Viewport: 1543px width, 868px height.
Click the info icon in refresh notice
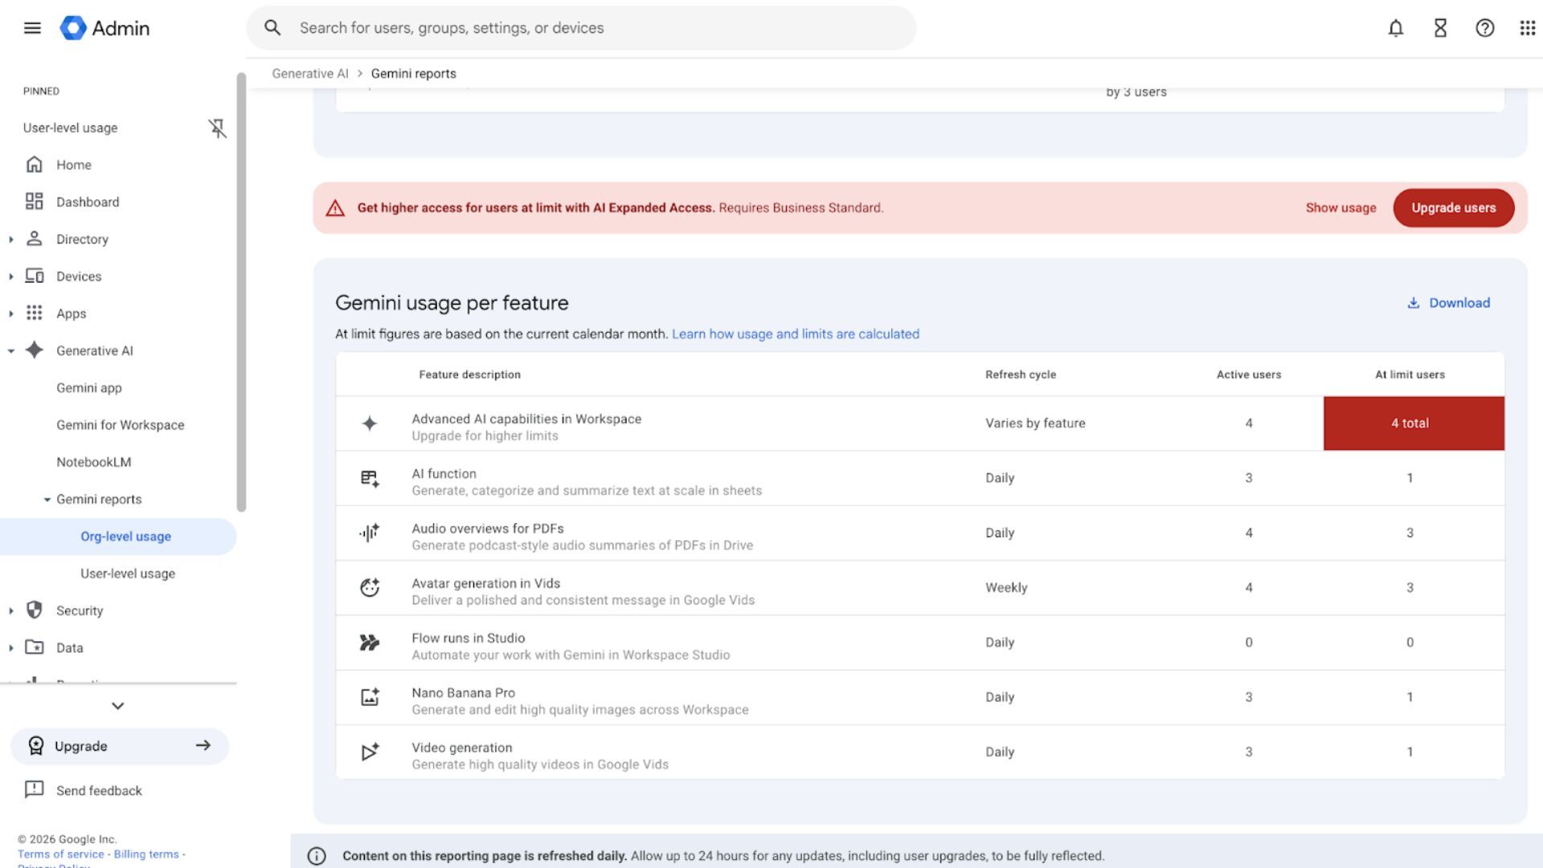(317, 856)
